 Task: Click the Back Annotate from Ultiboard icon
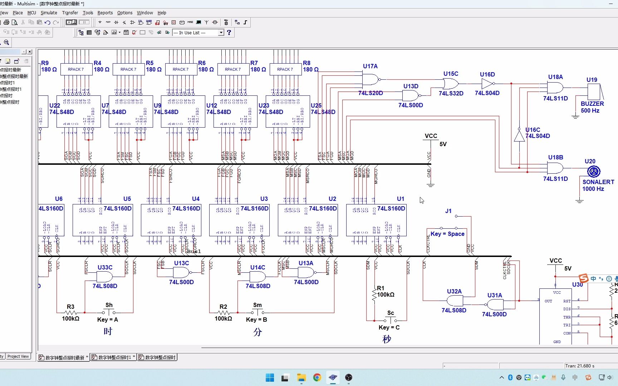(159, 33)
